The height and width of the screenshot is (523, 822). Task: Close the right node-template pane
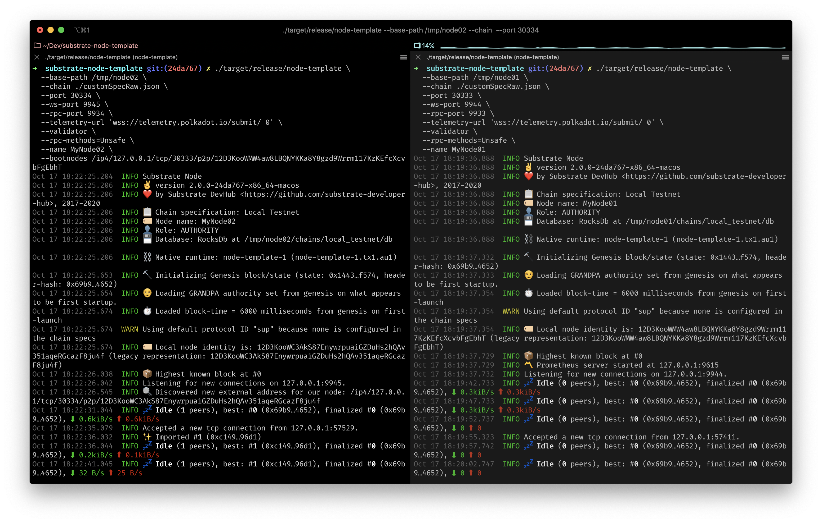418,57
